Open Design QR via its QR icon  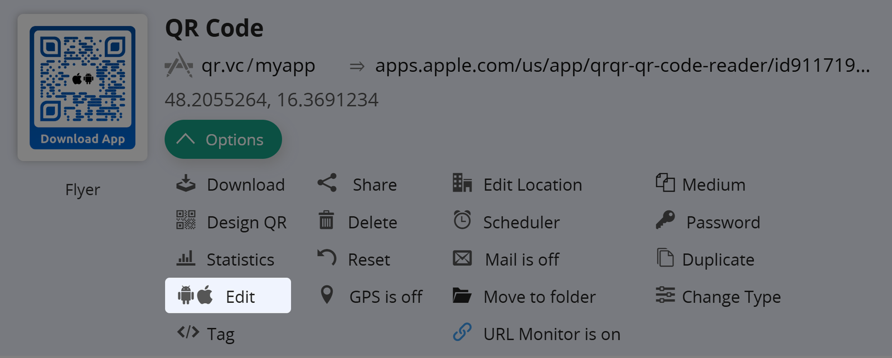click(x=186, y=220)
